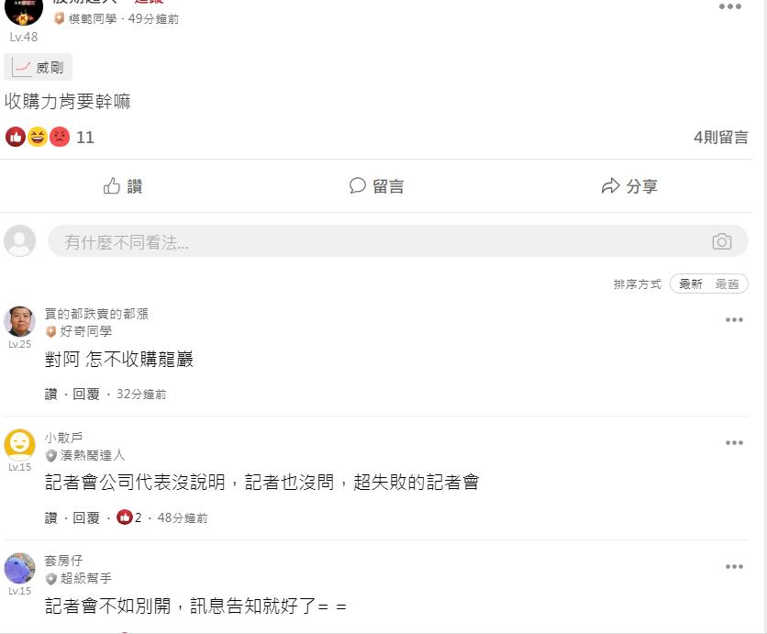This screenshot has height=634, width=767.
Task: Click the camera icon in the comment box
Action: [x=721, y=241]
